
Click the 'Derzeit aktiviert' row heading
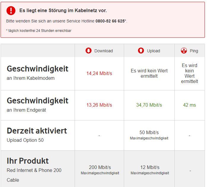(37, 131)
